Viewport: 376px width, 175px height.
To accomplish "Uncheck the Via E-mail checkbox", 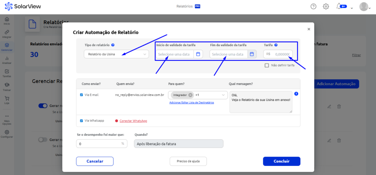I will tap(82, 95).
